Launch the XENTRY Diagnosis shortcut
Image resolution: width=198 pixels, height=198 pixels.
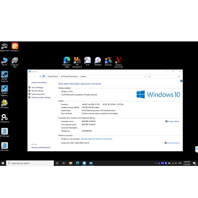tap(4, 76)
